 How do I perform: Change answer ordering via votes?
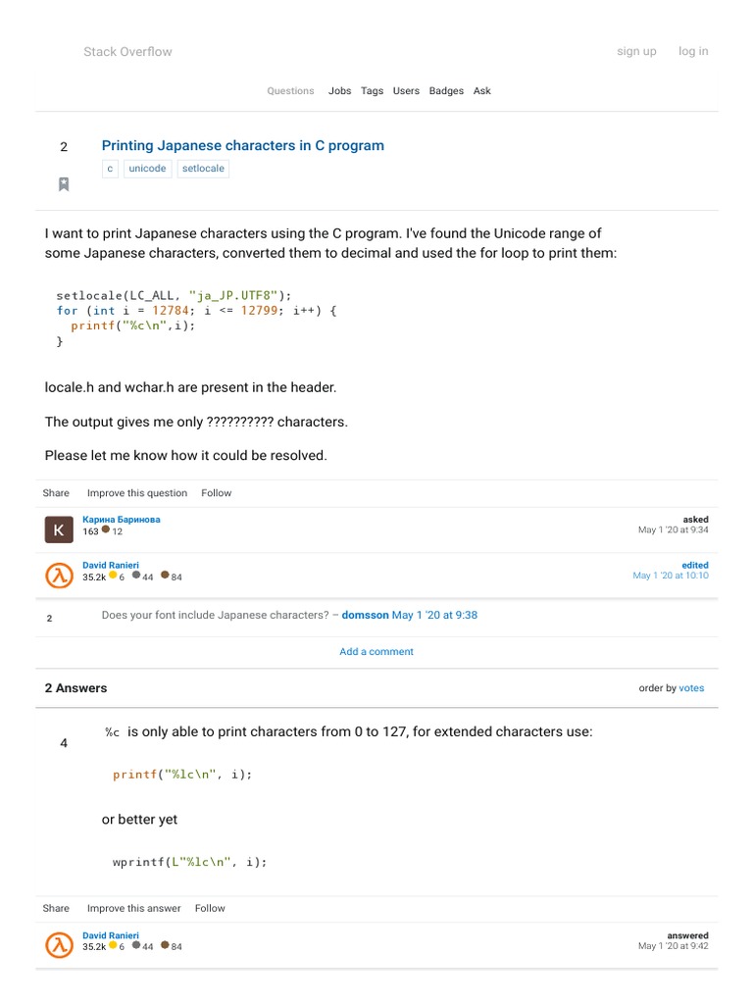(691, 688)
